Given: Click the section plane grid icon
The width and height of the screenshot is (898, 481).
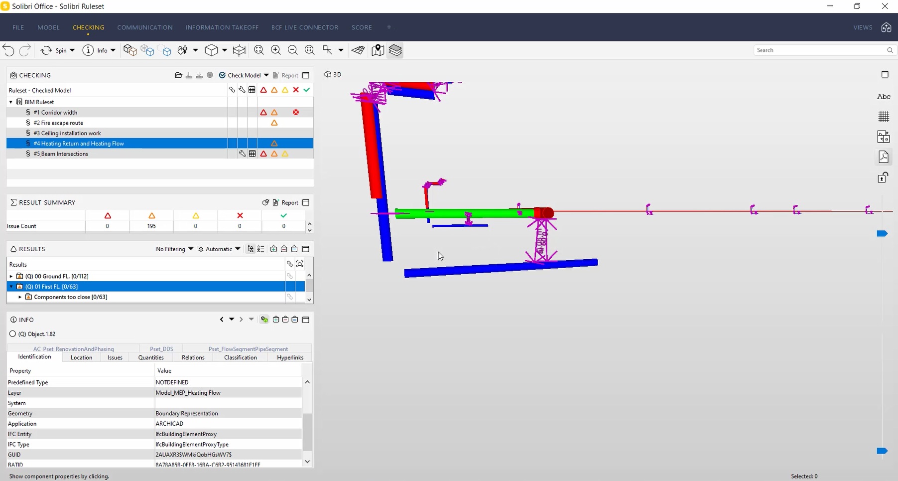Looking at the screenshot, I should (x=358, y=50).
